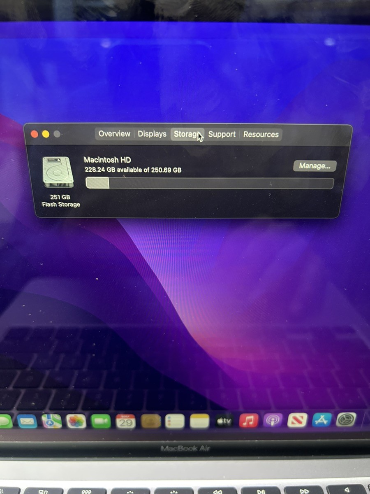The image size is (370, 494).
Task: Open Apple TV from the Dock
Action: 224,421
